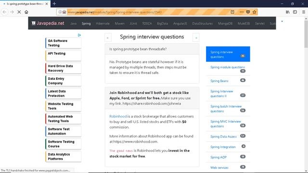Save page to Pocket icon
The image size is (308, 173).
248,12
